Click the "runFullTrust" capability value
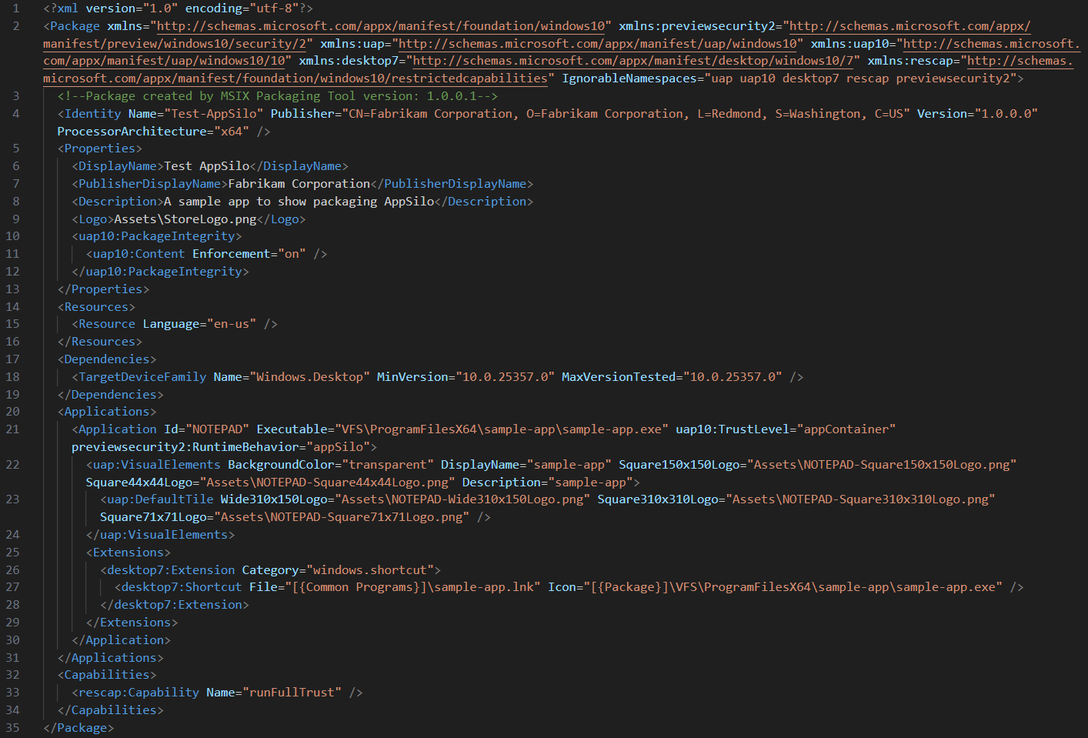Image resolution: width=1088 pixels, height=738 pixels. coord(292,693)
